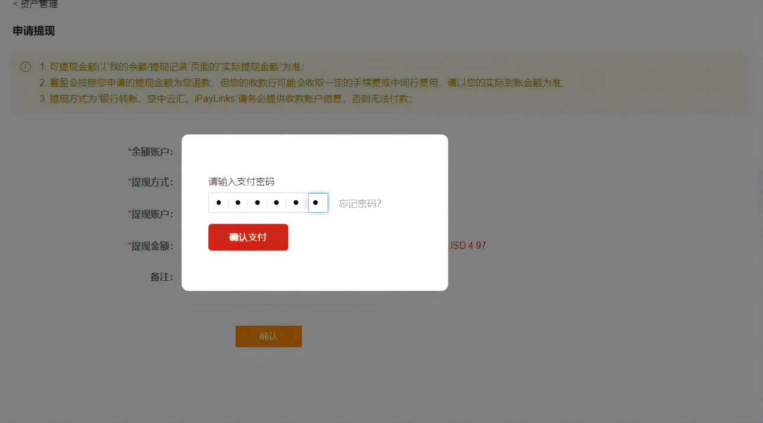Click the red USD 4.97 amount text
763x423 pixels.
pos(467,245)
